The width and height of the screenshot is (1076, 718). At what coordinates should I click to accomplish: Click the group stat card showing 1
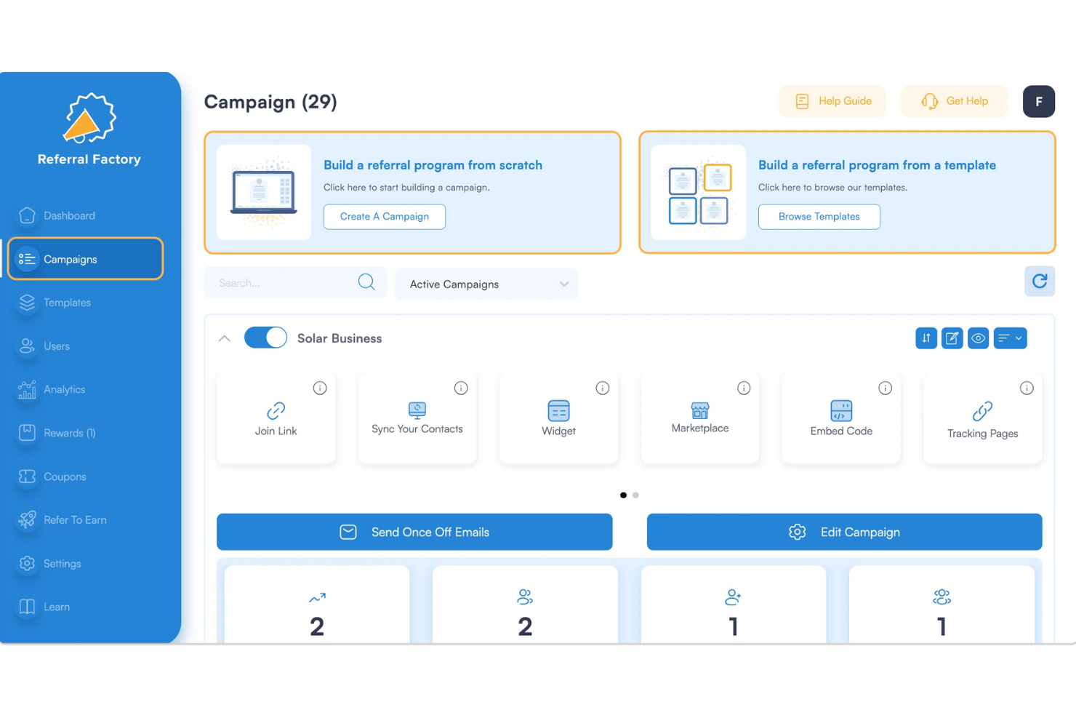click(x=941, y=605)
